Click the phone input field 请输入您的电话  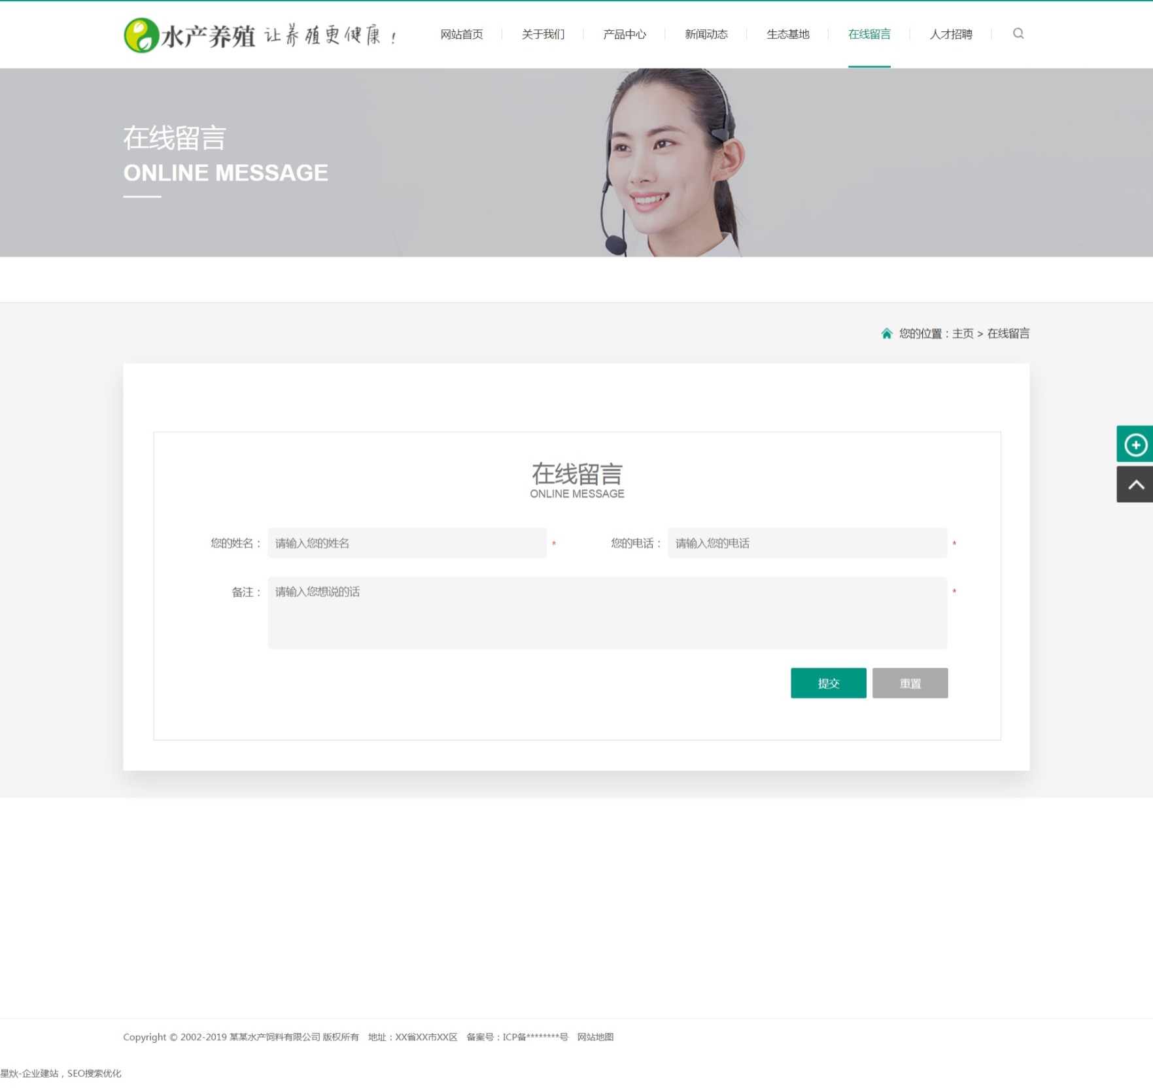tap(806, 543)
